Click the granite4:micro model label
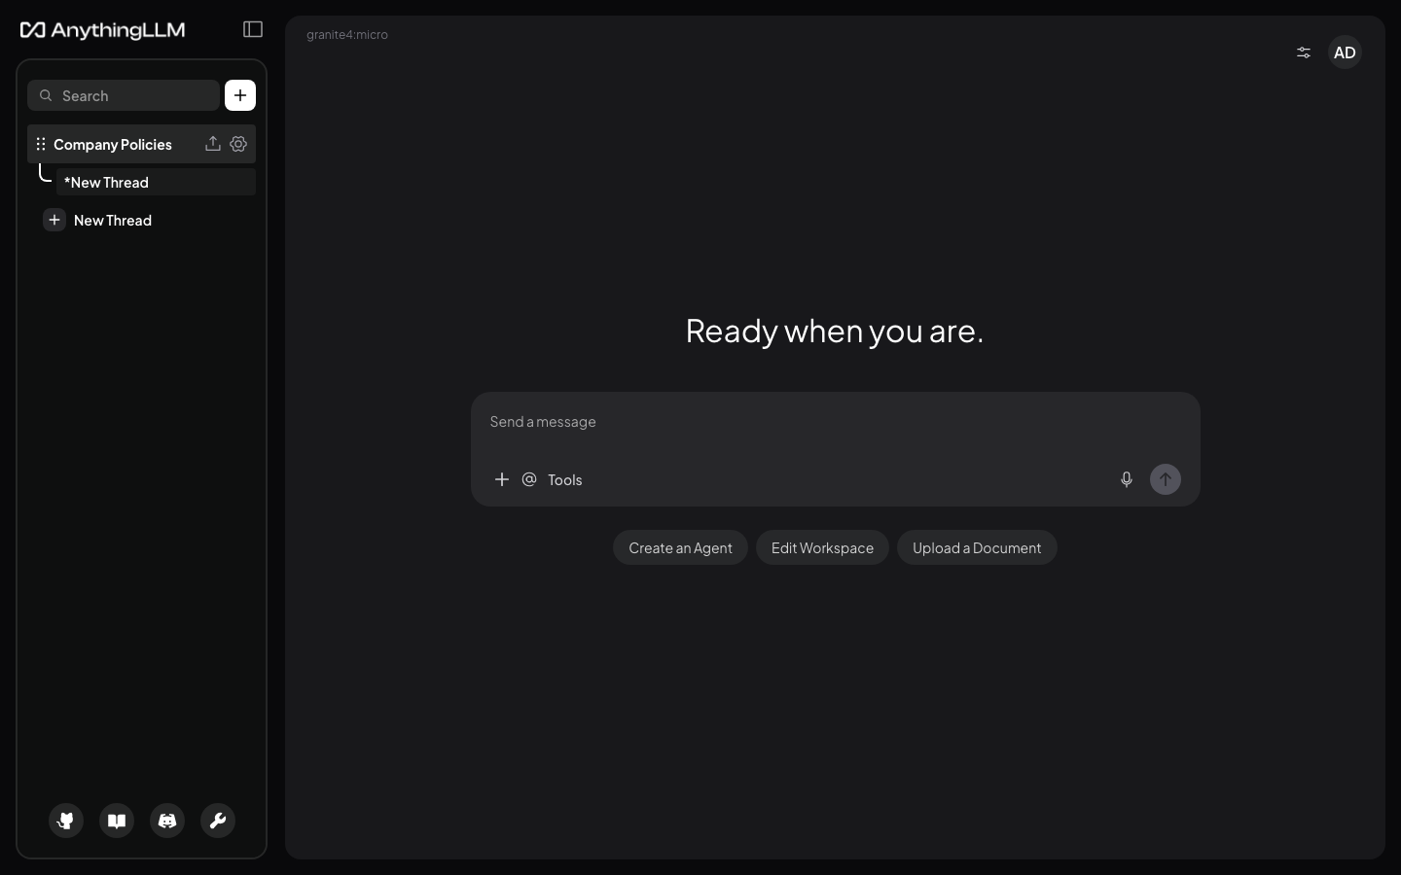Viewport: 1401px width, 875px height. (347, 34)
